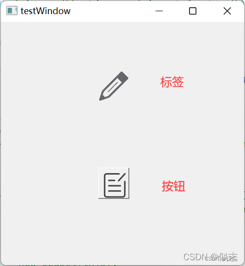The height and width of the screenshot is (266, 245).
Task: Click the pen stroke on the notepad button
Action: [122, 177]
